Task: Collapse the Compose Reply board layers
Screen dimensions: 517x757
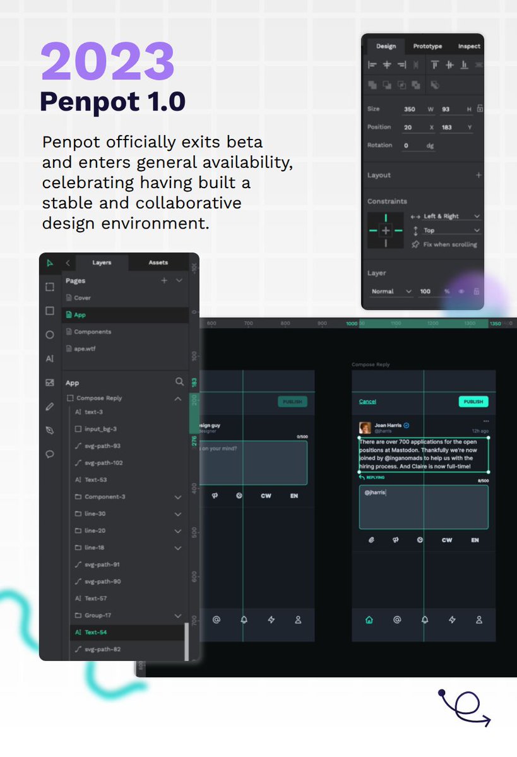Action: pos(177,398)
